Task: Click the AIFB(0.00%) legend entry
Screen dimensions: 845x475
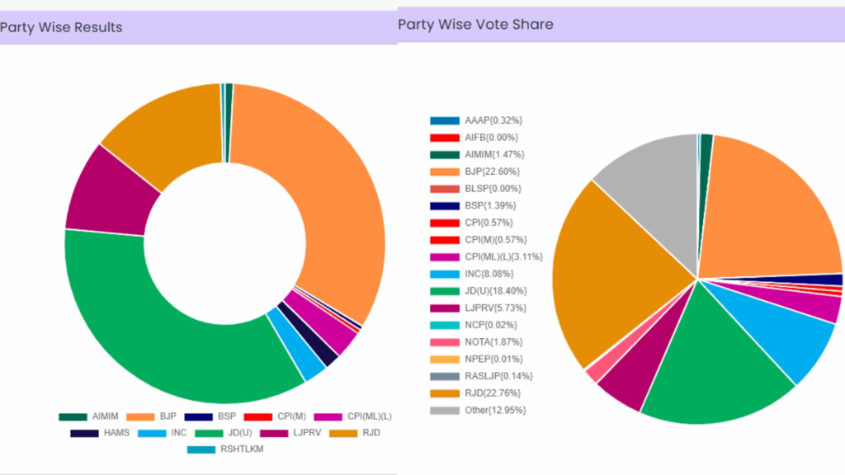Action: coord(492,138)
